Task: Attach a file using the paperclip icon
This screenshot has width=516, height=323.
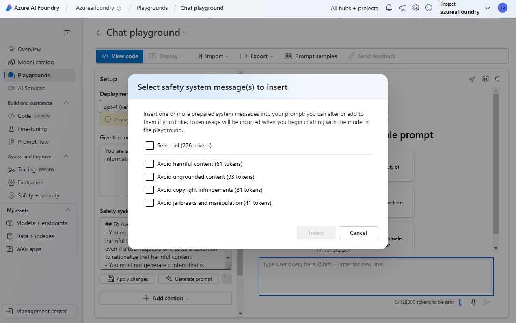Action: click(x=460, y=302)
